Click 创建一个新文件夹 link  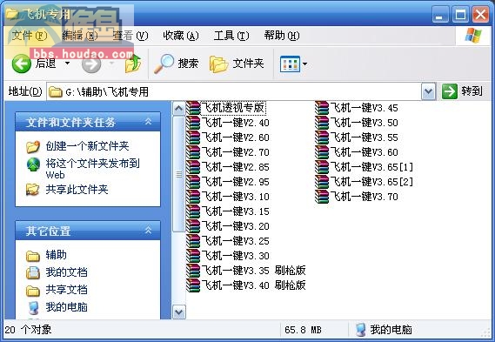(87, 146)
